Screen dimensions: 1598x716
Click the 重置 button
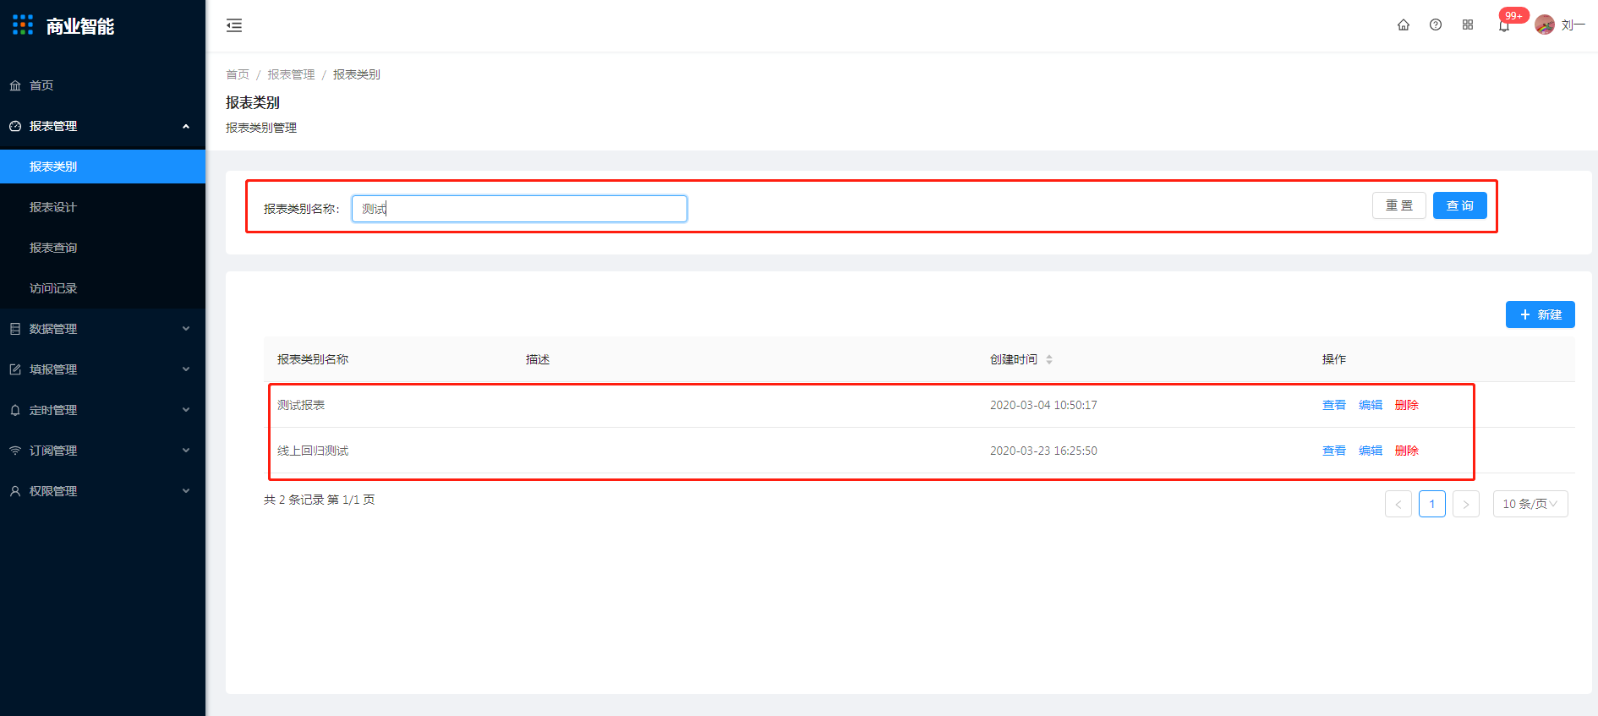(1399, 205)
